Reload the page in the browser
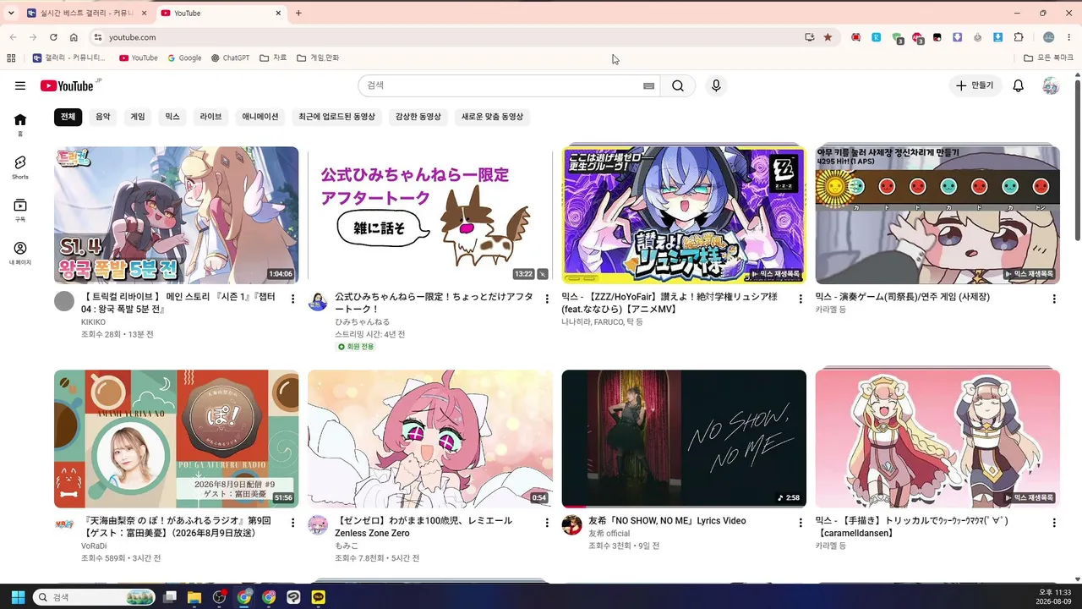The height and width of the screenshot is (609, 1082). [53, 37]
